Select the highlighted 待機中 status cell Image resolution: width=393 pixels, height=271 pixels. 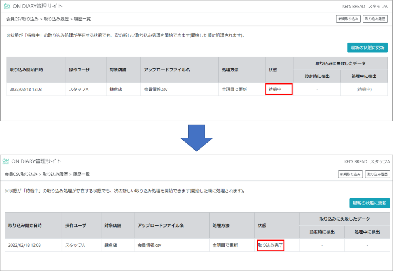(279, 89)
